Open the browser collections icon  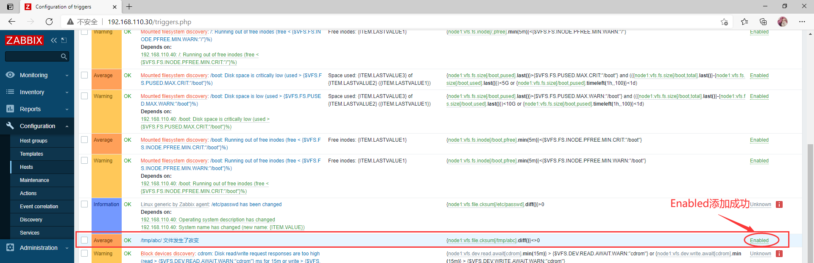coord(763,22)
